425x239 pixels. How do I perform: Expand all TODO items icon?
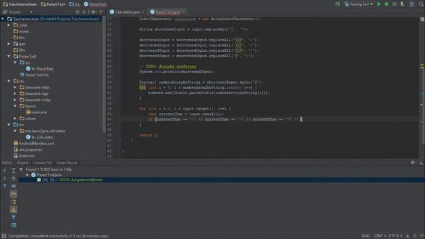coord(13,171)
